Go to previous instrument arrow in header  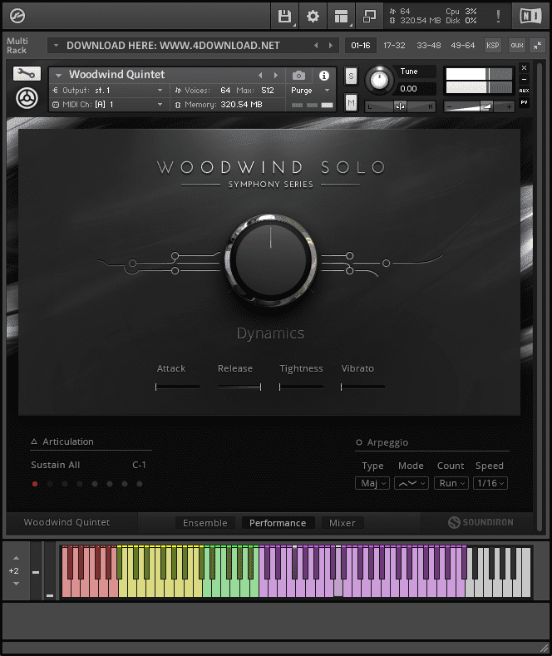pos(260,76)
